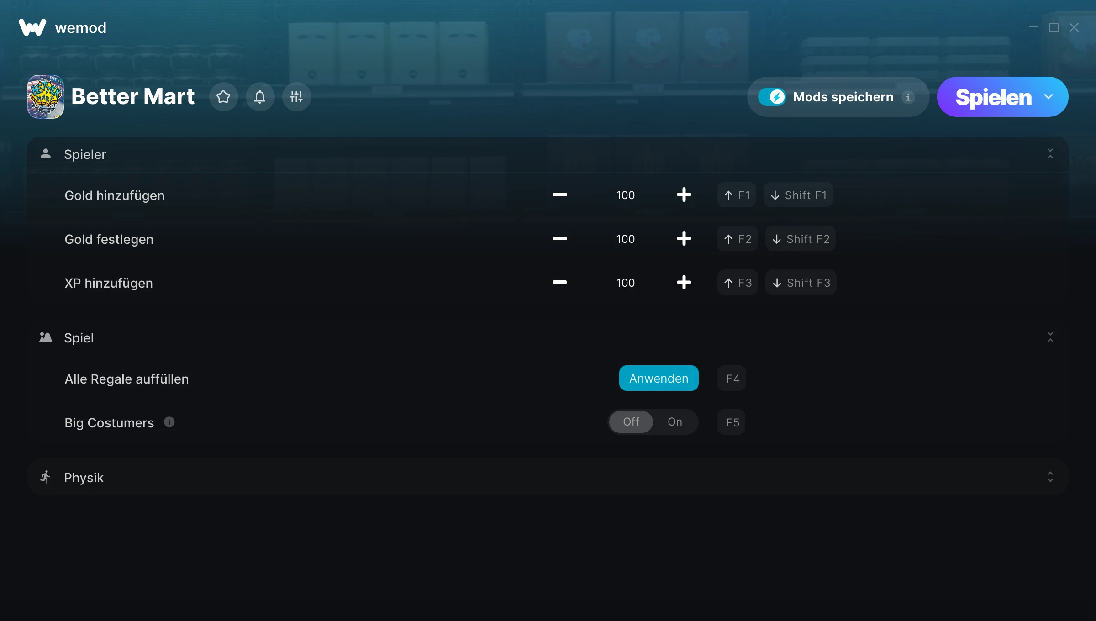Click the F4 hotkey badge
Screen dimensions: 1096x621
732,379
